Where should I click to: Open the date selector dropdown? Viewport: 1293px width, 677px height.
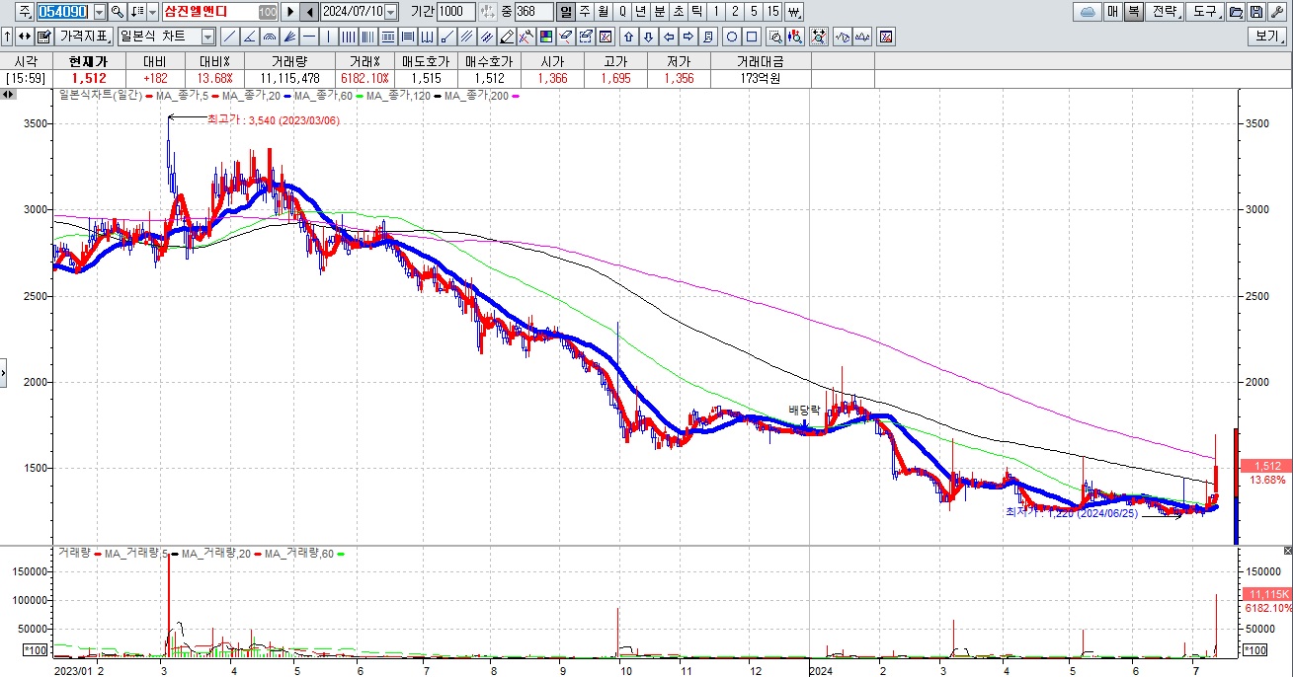point(391,12)
